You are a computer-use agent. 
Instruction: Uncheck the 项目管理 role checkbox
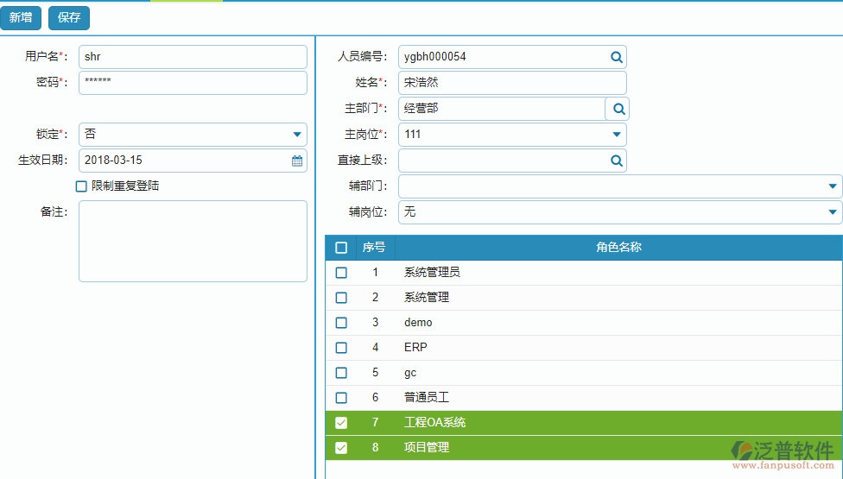click(341, 448)
